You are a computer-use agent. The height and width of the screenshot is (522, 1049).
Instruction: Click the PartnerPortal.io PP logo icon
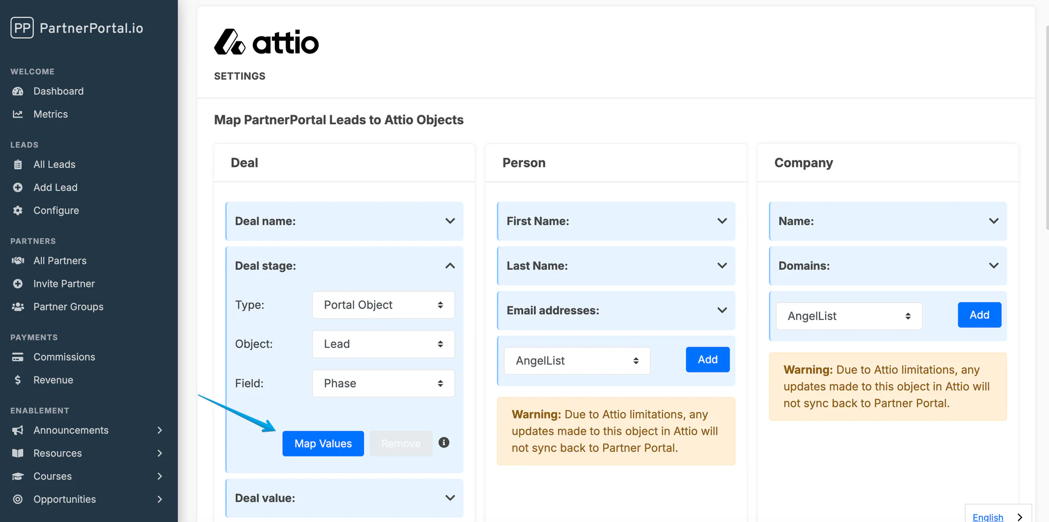point(22,28)
